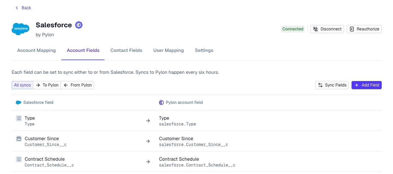393x174 pixels.
Task: Click the picklist icon next to Type
Action: coord(19,118)
